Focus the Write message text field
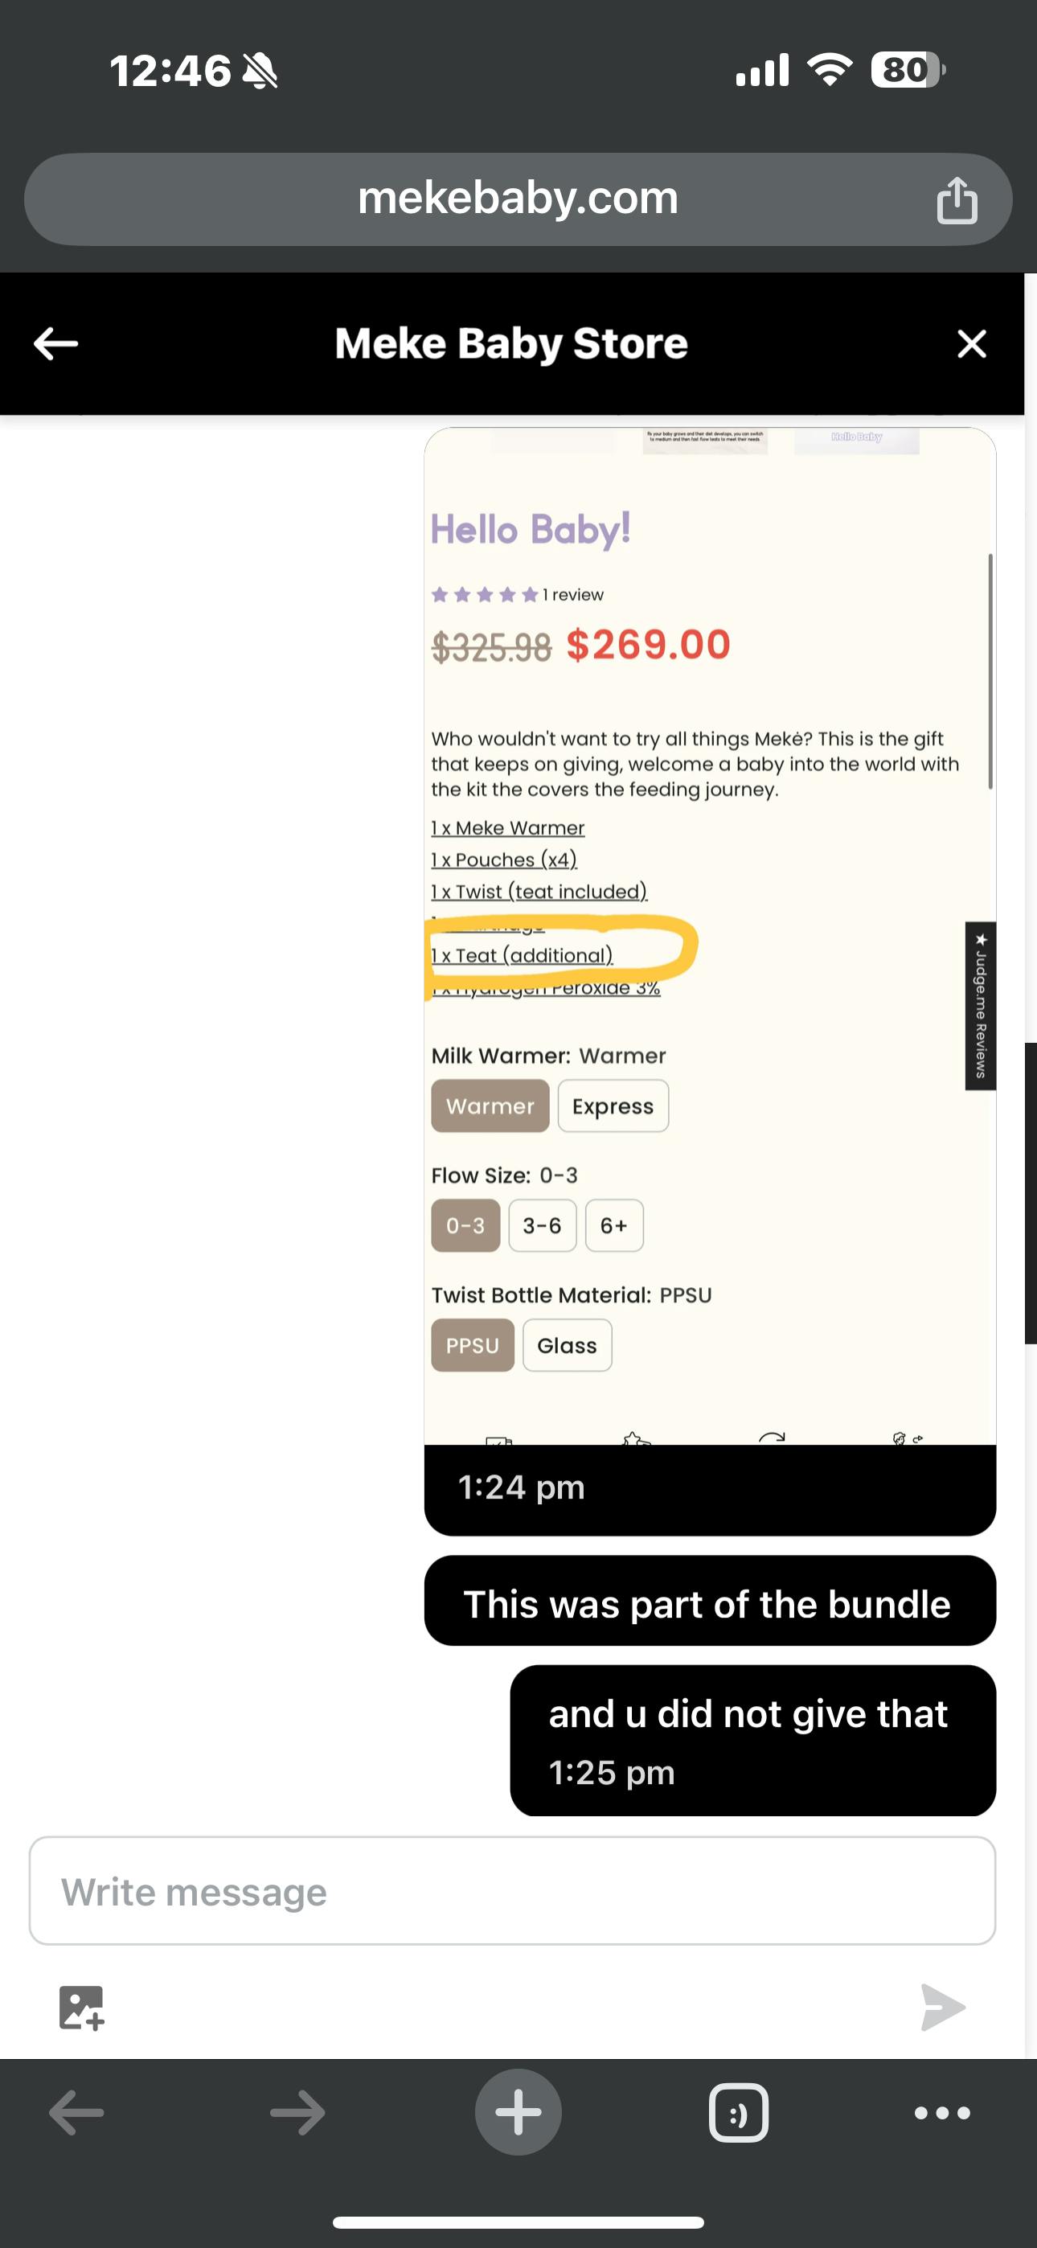This screenshot has height=2248, width=1037. tap(512, 1891)
